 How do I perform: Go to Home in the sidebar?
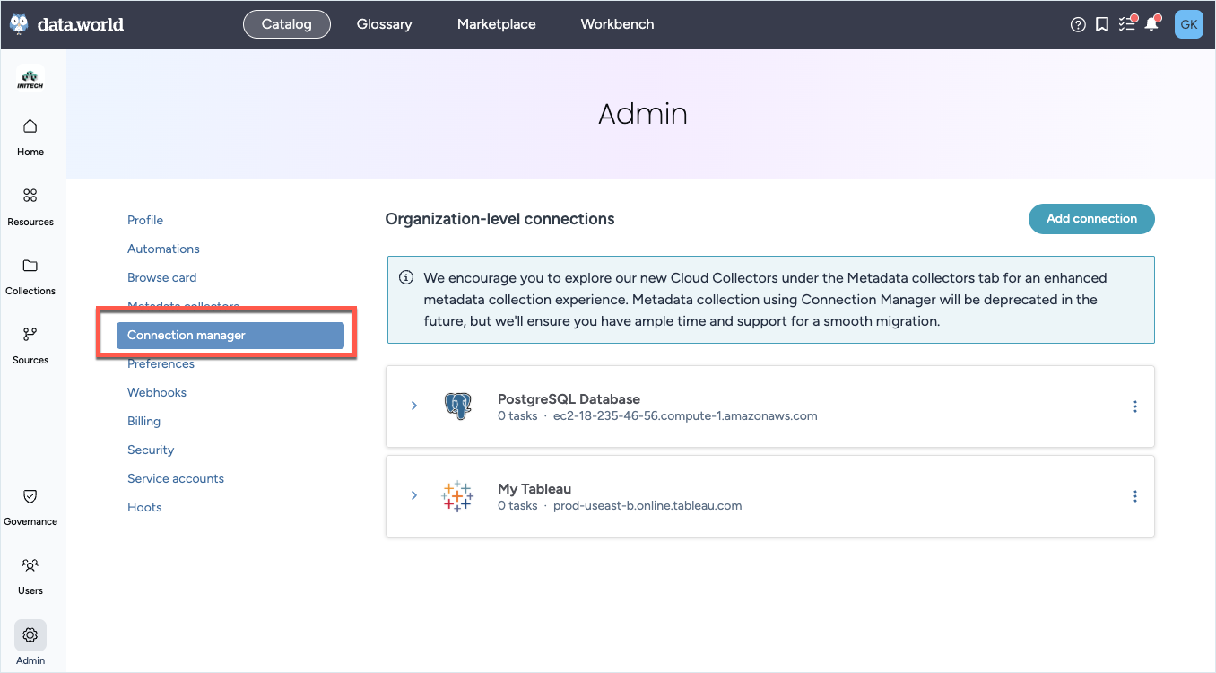pyautogui.click(x=30, y=136)
